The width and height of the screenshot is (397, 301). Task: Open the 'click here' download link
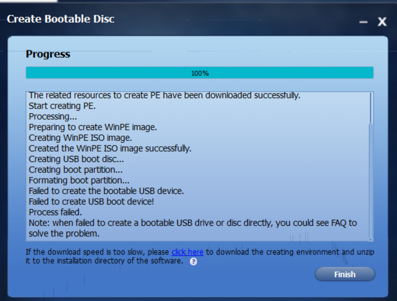click(187, 252)
